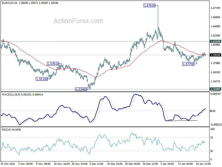Click the 11 Jan 04:00 date label
Image resolution: width=222 pixels, height=167 pixels.
tap(185, 164)
